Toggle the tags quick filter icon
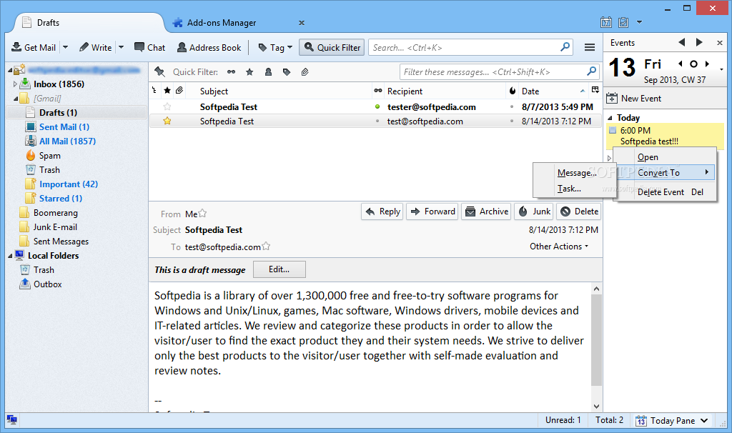Screen dimensions: 732x433 point(287,72)
